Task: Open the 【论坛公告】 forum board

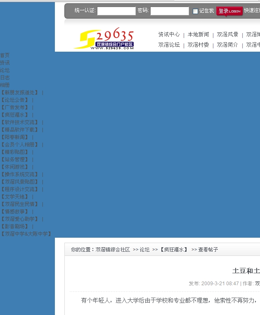Action: pos(14,100)
